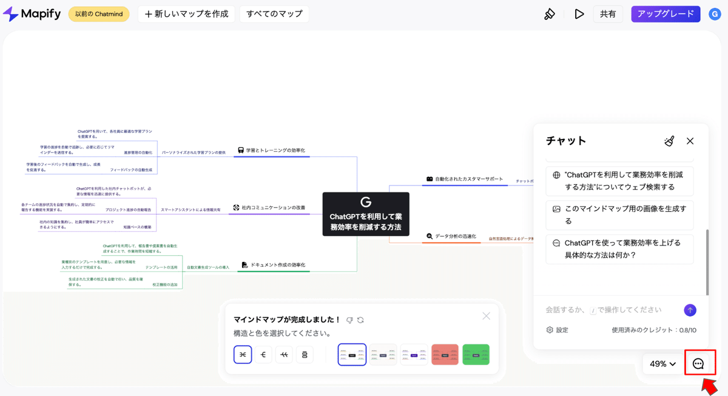The height and width of the screenshot is (396, 728).
Task: Open the style brush icon next to the play button
Action: 550,13
